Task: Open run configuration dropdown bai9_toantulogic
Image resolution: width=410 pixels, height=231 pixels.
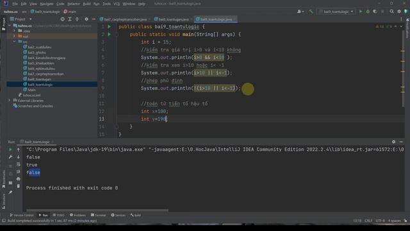Action: click(336, 12)
